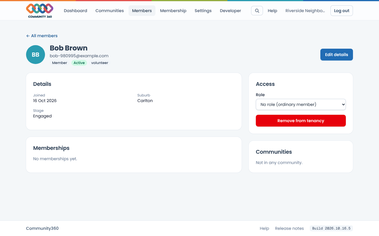
Task: Click the joined date 16 Oct 2026
Action: point(45,101)
